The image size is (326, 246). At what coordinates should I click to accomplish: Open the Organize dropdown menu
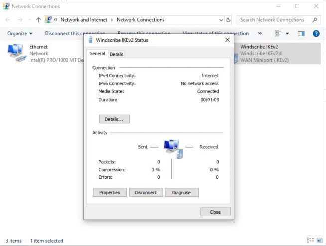coord(20,33)
